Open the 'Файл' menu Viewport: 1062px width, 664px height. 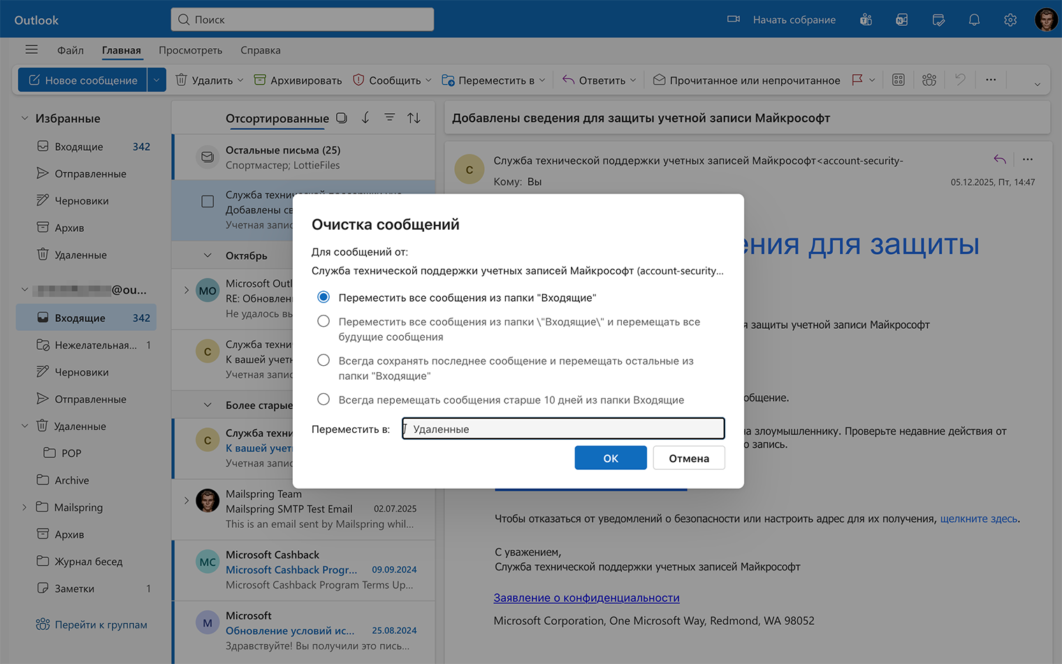tap(70, 50)
